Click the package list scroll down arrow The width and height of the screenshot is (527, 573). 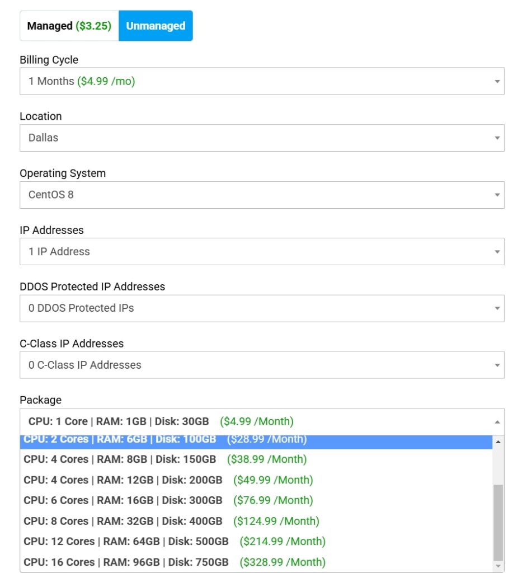click(x=498, y=566)
